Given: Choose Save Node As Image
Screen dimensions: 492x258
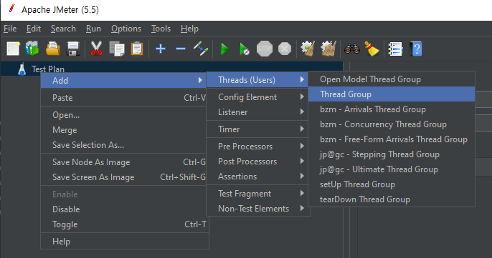Looking at the screenshot, I should 123,162.
